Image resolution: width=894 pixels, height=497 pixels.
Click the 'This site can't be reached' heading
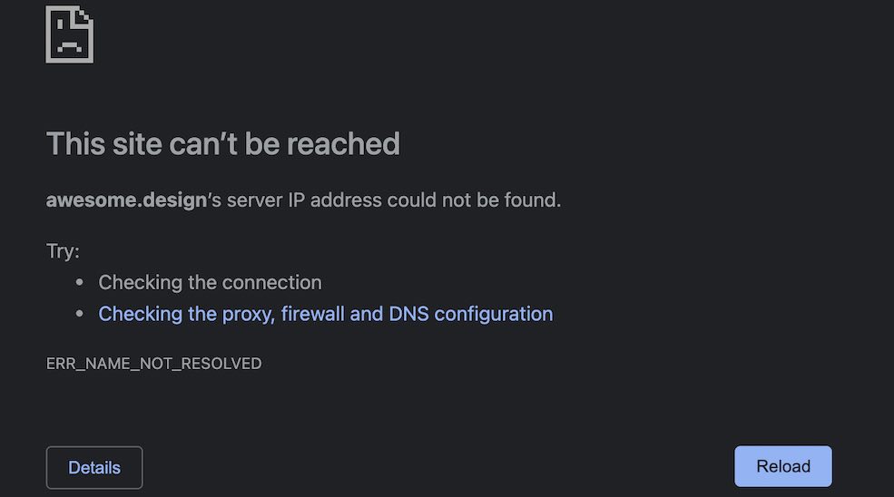point(223,143)
